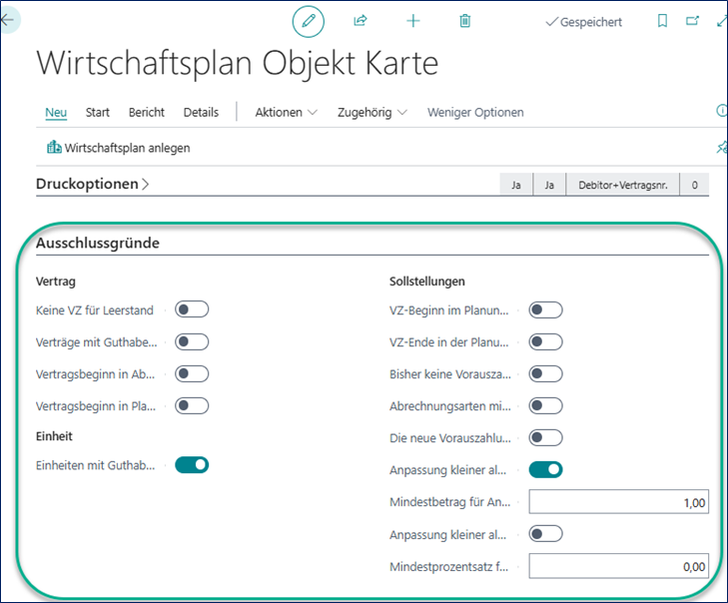Turn off the enabled Anpassung kleiner al... switch
The width and height of the screenshot is (728, 603).
point(545,469)
